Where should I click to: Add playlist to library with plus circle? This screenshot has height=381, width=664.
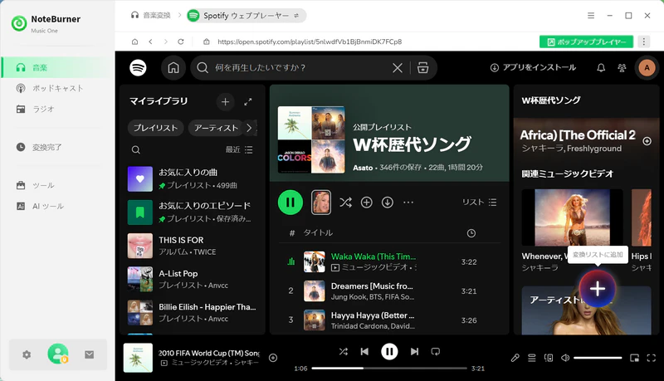366,203
